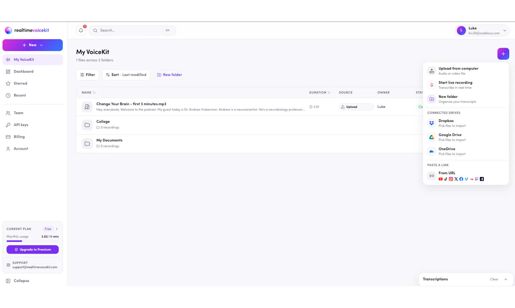This screenshot has height=308, width=515.
Task: Select New folder in the dropdown menu
Action: 466,99
